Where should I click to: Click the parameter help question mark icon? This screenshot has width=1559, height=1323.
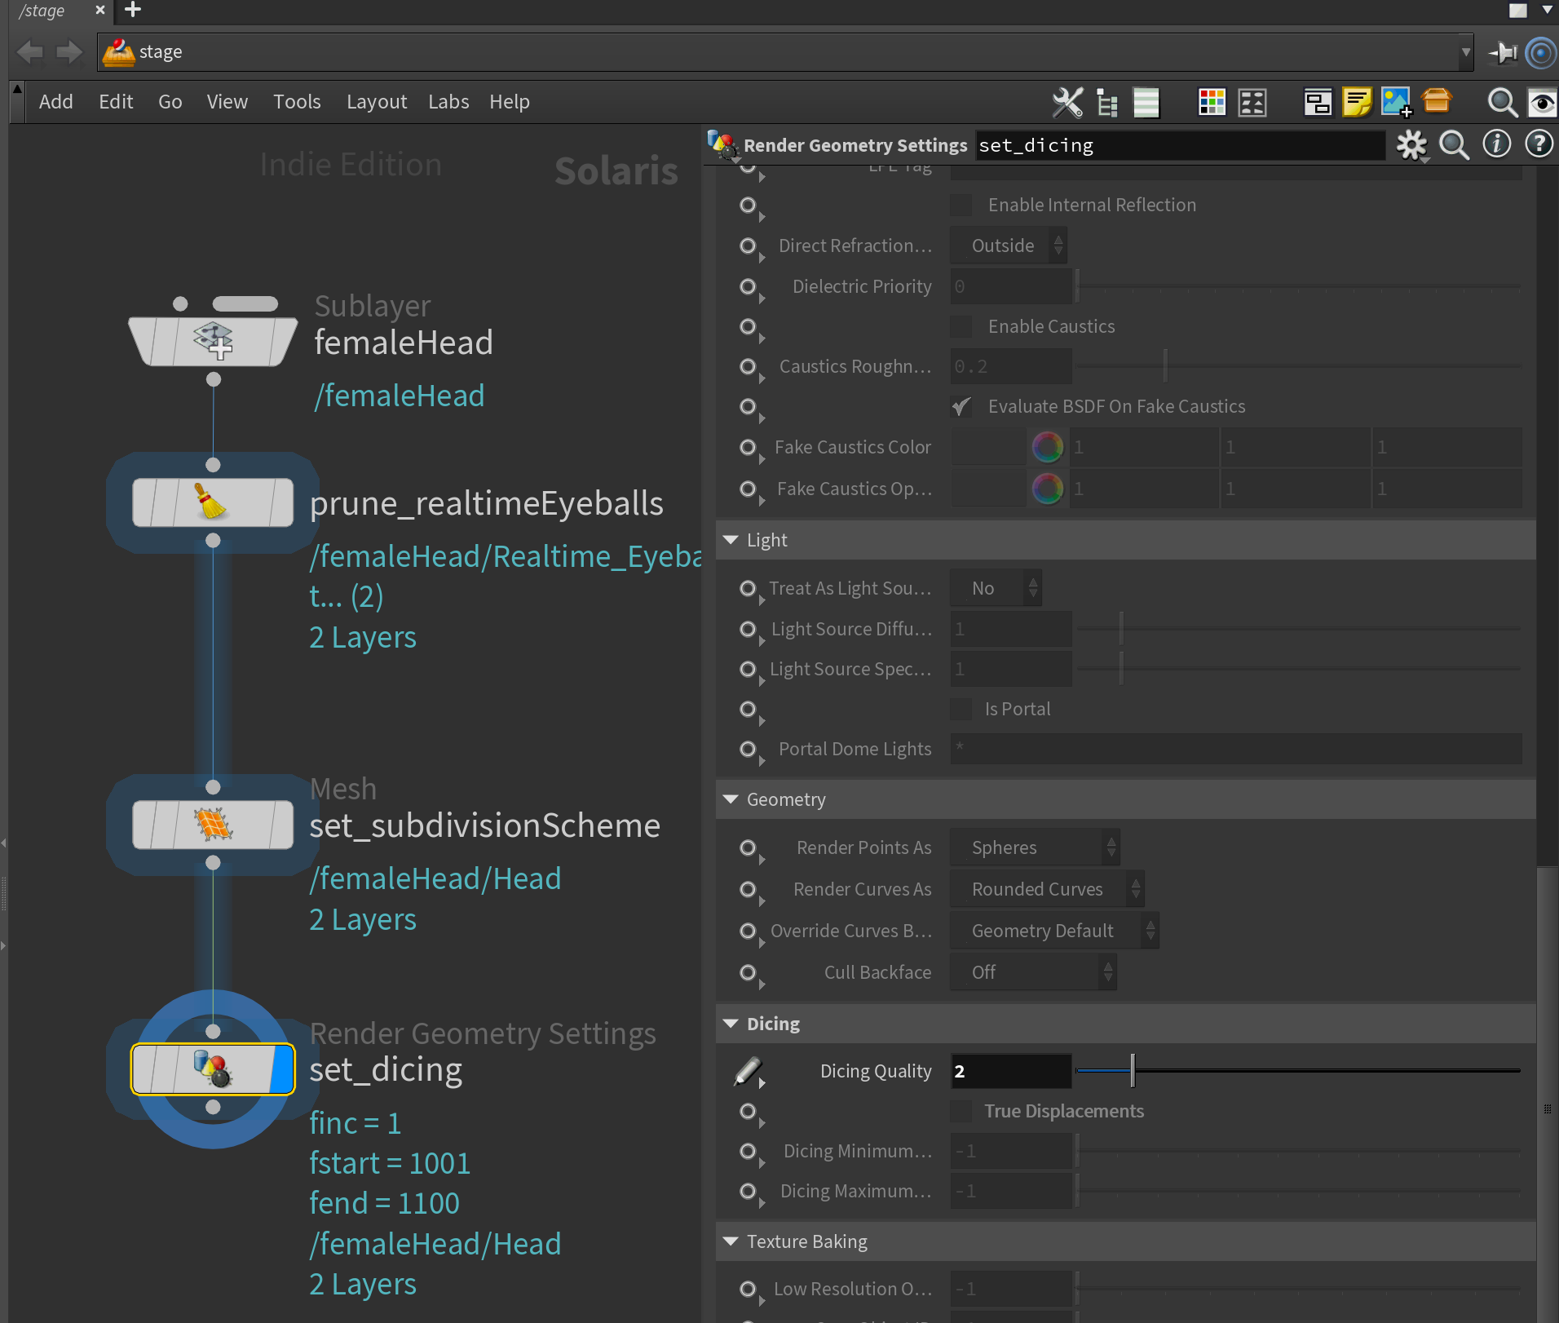(x=1538, y=144)
